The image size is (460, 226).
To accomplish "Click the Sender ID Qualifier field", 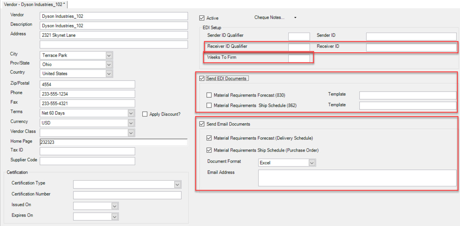I will tap(299, 36).
